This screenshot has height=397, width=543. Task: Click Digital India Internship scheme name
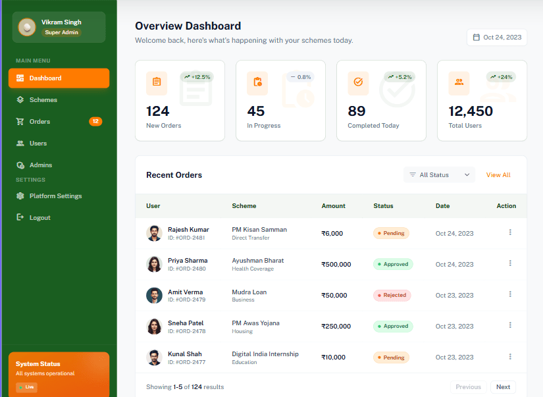point(265,354)
